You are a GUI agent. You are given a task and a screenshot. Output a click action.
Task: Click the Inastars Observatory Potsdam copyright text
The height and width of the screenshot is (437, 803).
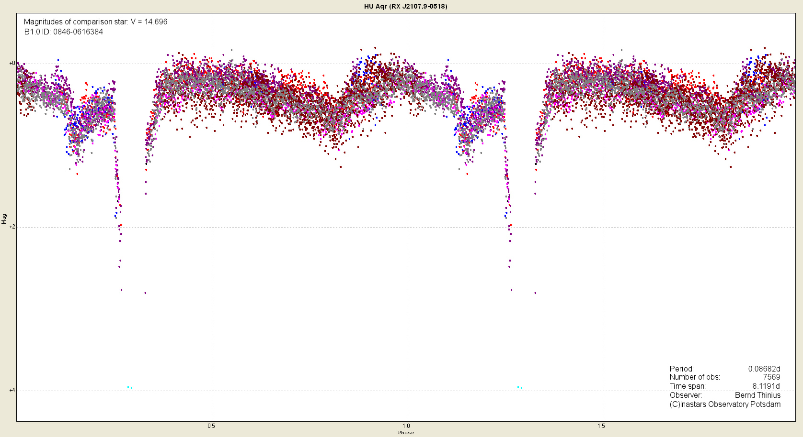(725, 404)
